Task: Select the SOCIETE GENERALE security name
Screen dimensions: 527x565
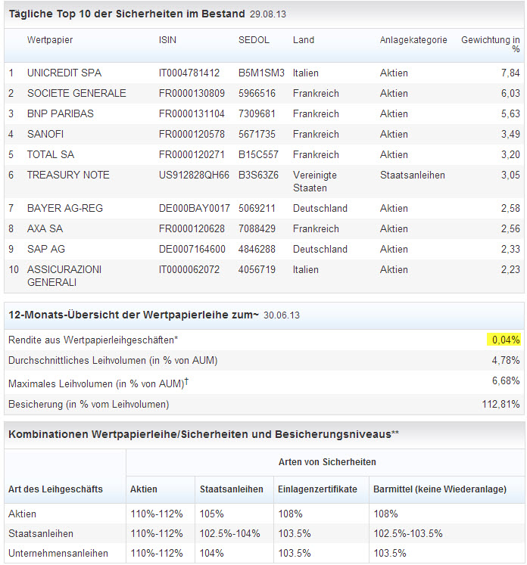Action: (x=76, y=93)
